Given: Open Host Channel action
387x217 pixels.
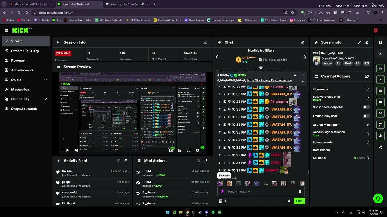Looking at the screenshot, I should click(322, 150).
